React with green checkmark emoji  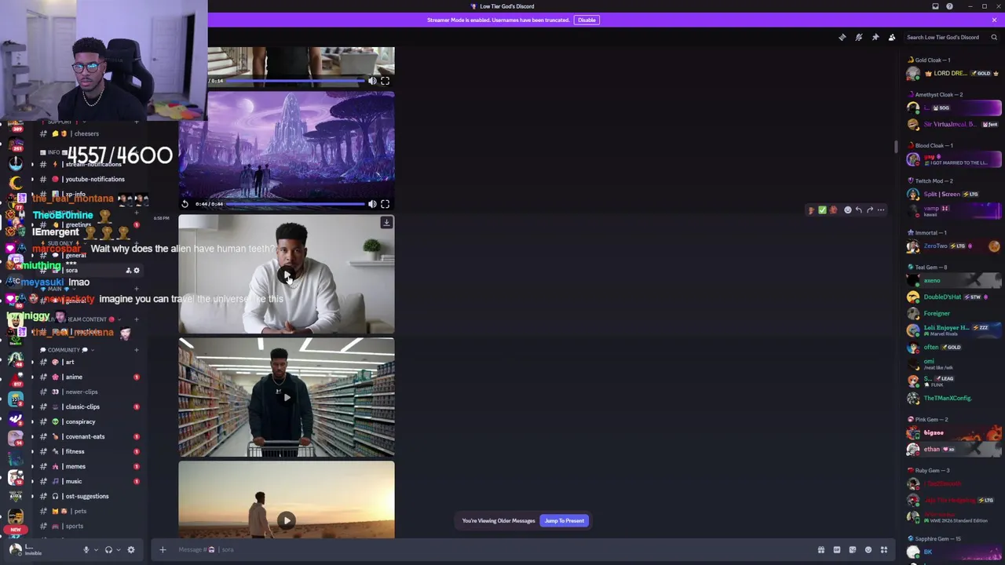tap(822, 210)
